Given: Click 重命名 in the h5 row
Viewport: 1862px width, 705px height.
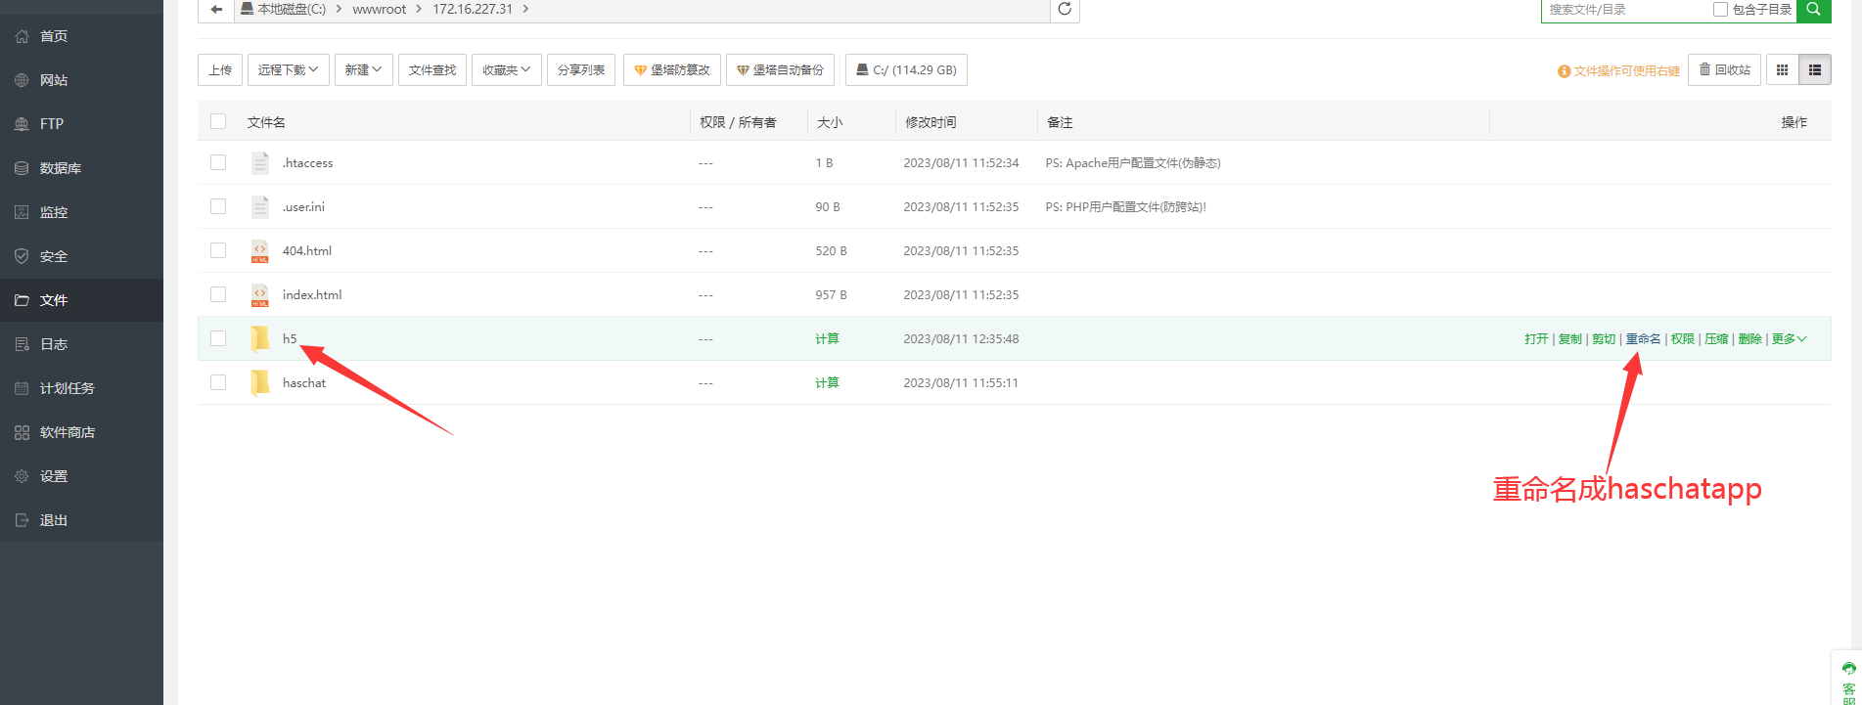Looking at the screenshot, I should point(1643,339).
